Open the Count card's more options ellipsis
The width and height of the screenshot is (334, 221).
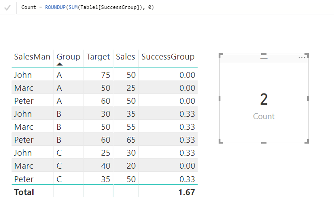302,58
